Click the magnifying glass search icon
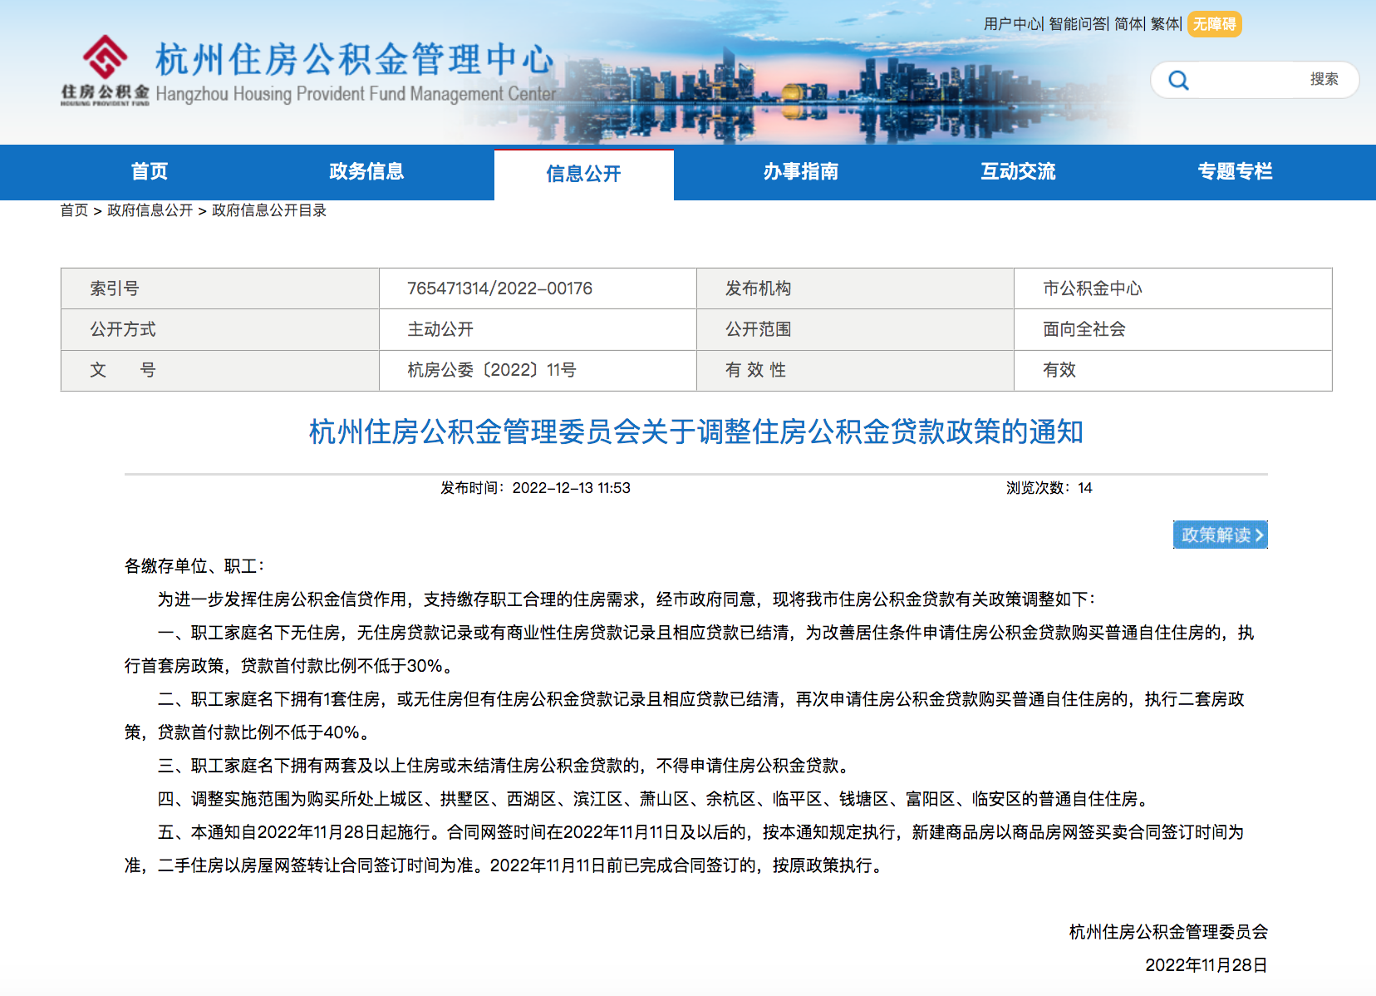The image size is (1376, 996). pyautogui.click(x=1178, y=80)
